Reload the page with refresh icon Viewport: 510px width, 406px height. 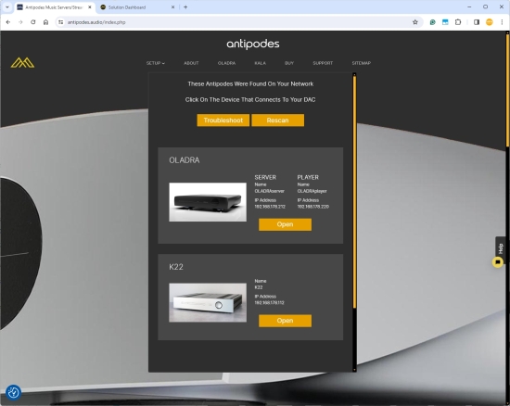33,22
